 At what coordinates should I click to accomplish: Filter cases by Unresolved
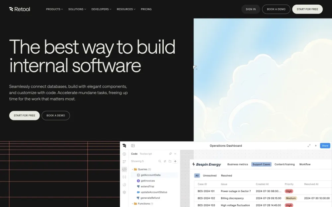point(210,176)
